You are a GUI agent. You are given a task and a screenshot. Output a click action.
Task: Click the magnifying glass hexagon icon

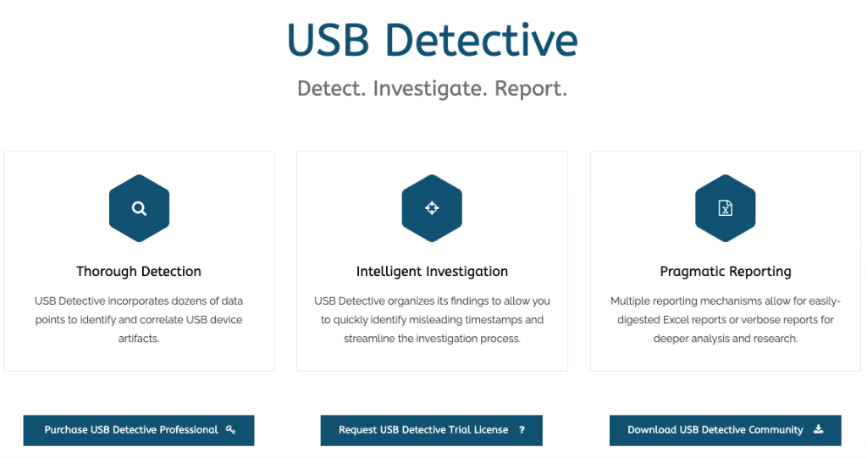(x=139, y=208)
